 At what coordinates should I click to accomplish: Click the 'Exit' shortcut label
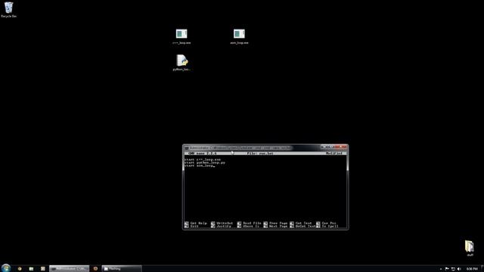click(194, 226)
